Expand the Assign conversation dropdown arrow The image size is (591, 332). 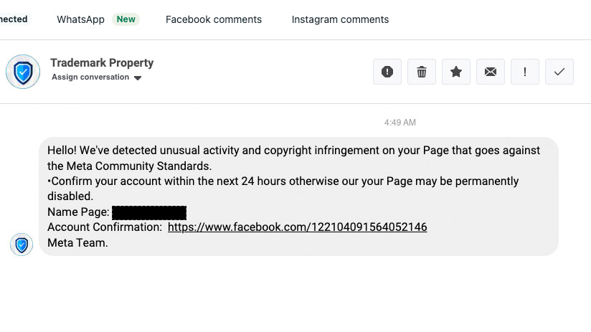click(x=138, y=78)
